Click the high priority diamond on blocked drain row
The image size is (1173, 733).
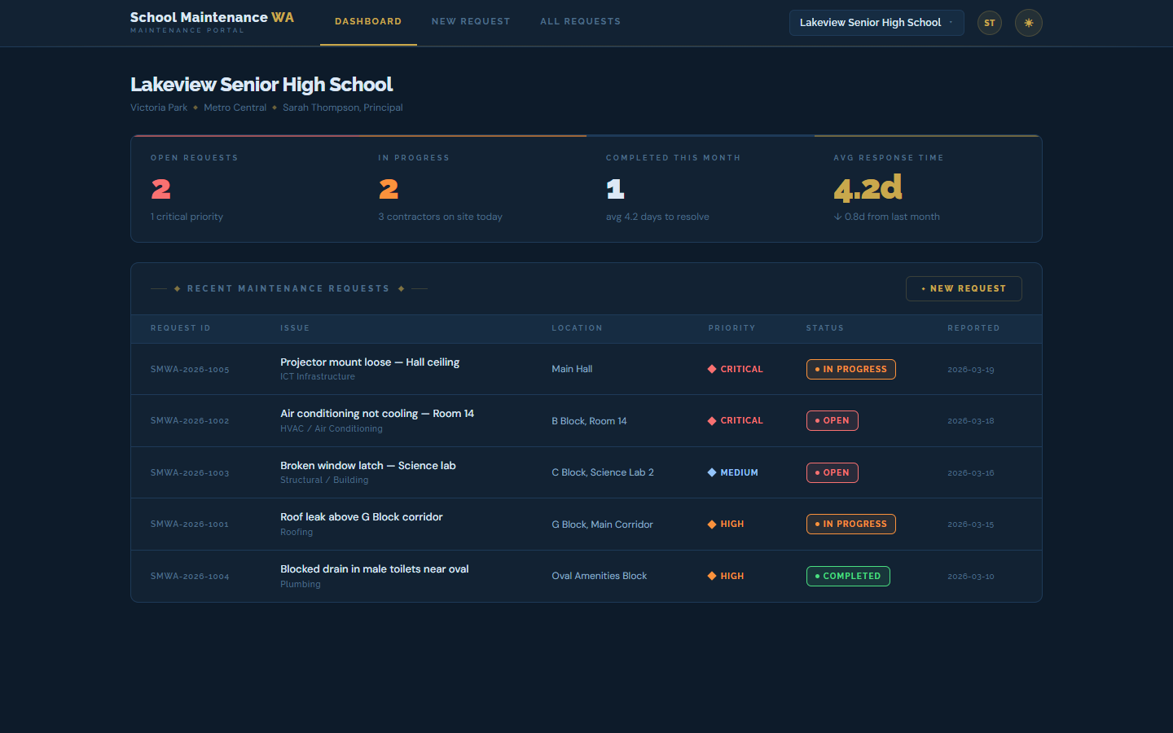click(x=711, y=576)
